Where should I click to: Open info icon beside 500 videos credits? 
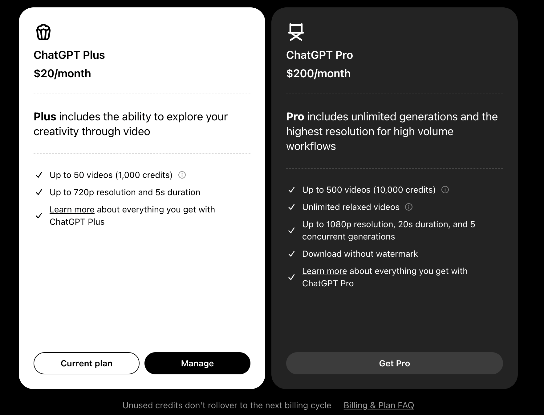(x=445, y=190)
